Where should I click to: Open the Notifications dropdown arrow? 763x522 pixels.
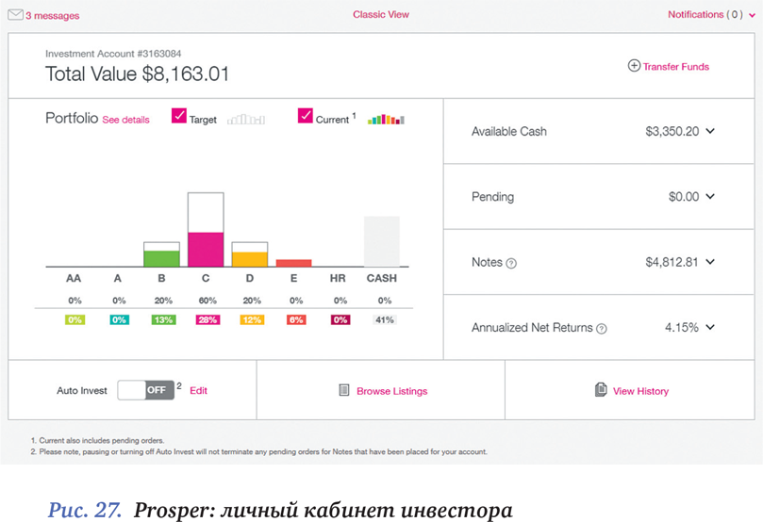pos(752,15)
